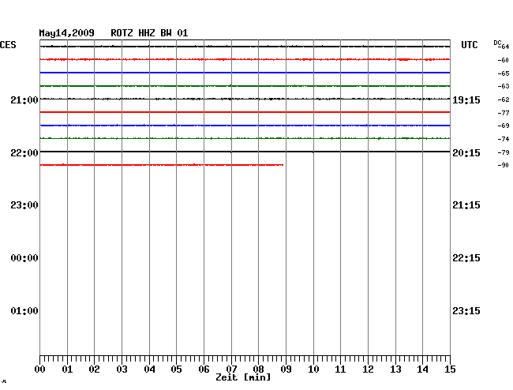Select the 00:00 CES time label
The height and width of the screenshot is (390, 513).
pos(24,258)
